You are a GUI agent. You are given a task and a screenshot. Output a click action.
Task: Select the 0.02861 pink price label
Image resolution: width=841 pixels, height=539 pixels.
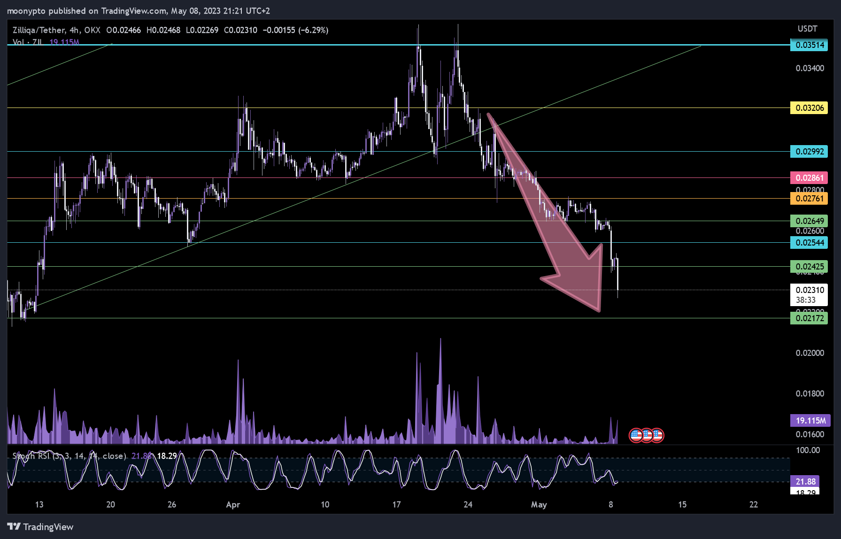(x=809, y=178)
